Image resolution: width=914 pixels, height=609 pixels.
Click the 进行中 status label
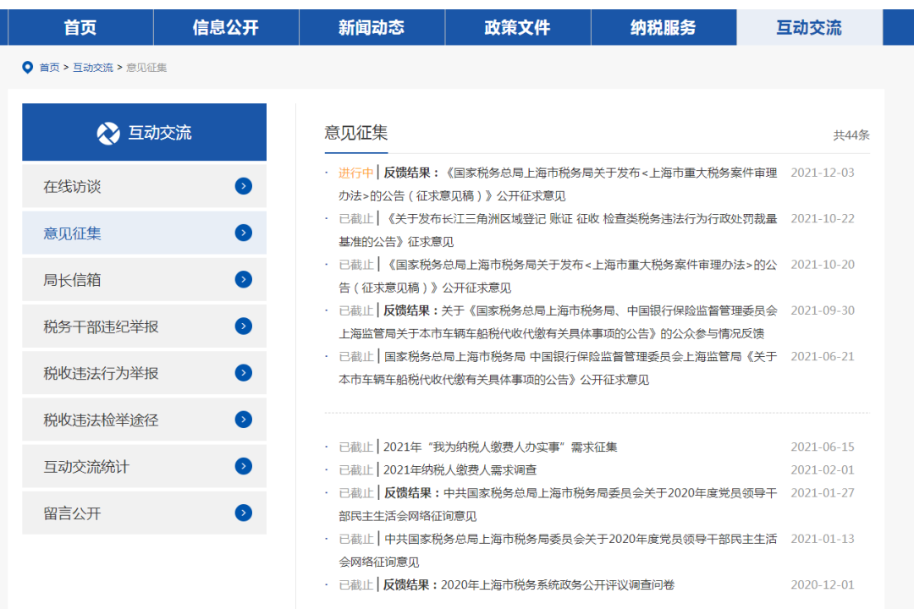pyautogui.click(x=355, y=173)
